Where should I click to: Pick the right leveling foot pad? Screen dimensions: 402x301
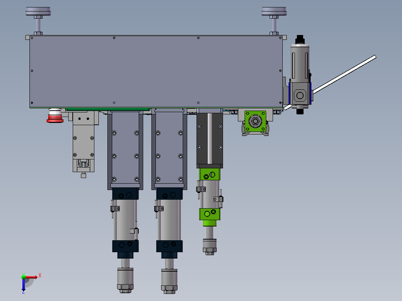pyautogui.click(x=274, y=12)
